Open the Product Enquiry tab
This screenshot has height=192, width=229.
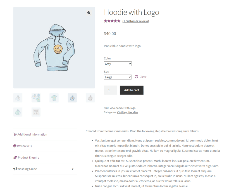click(28, 157)
